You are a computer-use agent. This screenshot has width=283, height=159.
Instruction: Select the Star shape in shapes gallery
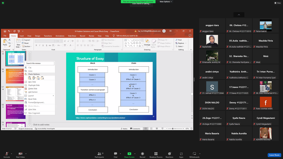[x=140, y=46]
